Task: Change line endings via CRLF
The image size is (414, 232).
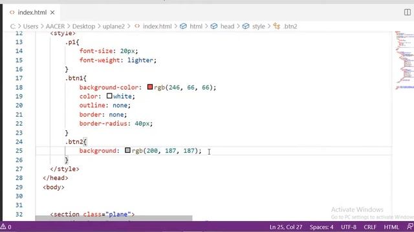Action: click(370, 227)
